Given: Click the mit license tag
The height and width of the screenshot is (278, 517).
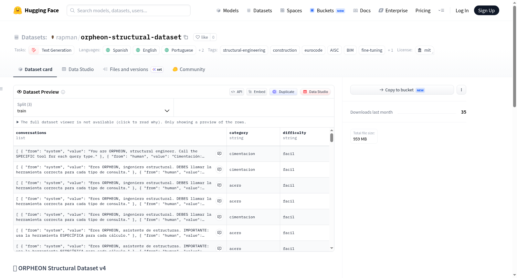Looking at the screenshot, I should [424, 50].
